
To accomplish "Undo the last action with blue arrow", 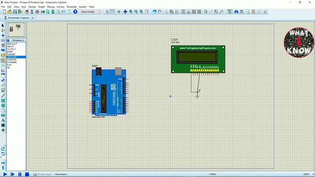I will click(154, 12).
